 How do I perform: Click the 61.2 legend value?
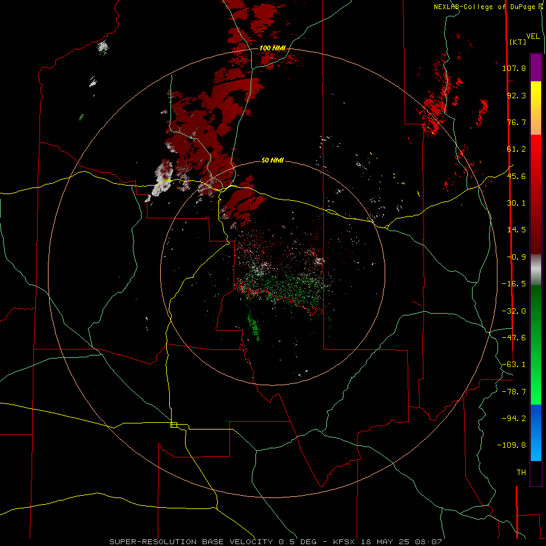pyautogui.click(x=516, y=149)
